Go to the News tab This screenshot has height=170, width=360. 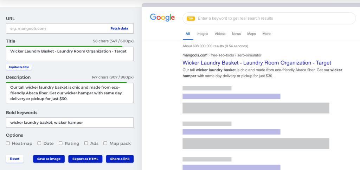[x=236, y=34]
